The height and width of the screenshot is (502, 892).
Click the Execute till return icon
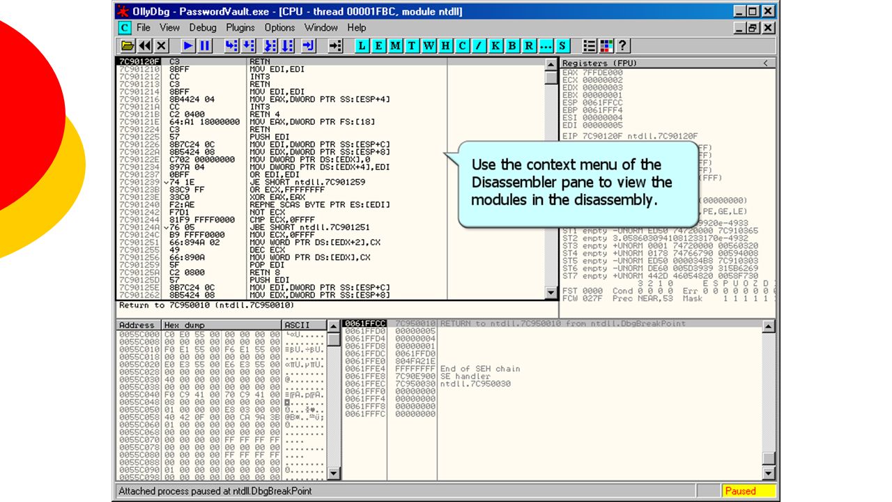pyautogui.click(x=309, y=46)
